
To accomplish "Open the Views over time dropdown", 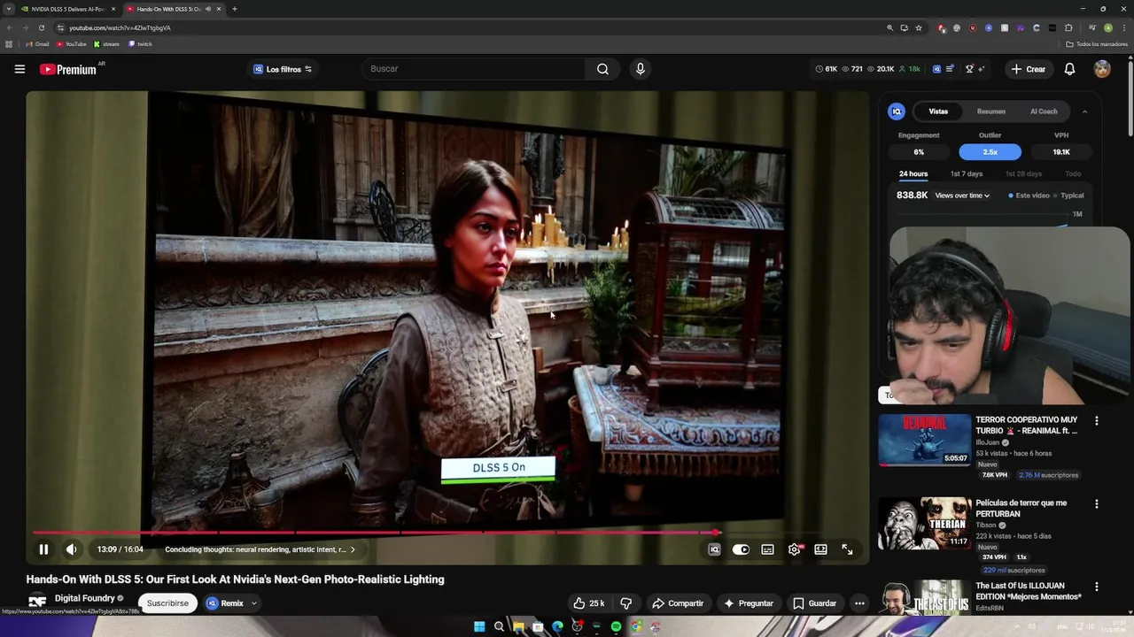I will pos(962,196).
